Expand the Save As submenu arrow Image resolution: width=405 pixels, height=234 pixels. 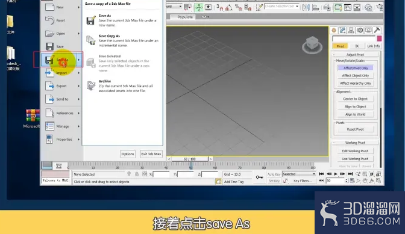coord(79,60)
